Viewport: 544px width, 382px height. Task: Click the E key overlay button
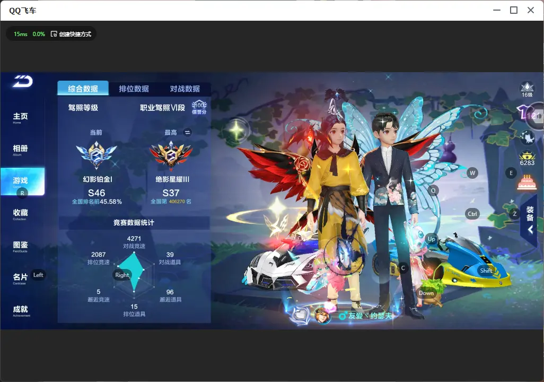511,173
